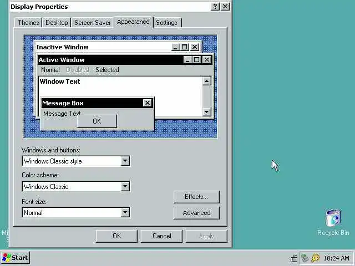Viewport: 355px width, 266px height.
Task: Click the grayed-out Apply button
Action: 206,236
